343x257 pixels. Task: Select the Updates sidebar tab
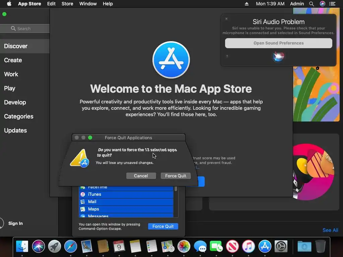[x=25, y=131]
